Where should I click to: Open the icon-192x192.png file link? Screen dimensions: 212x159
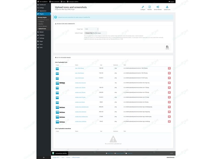tap(79, 73)
